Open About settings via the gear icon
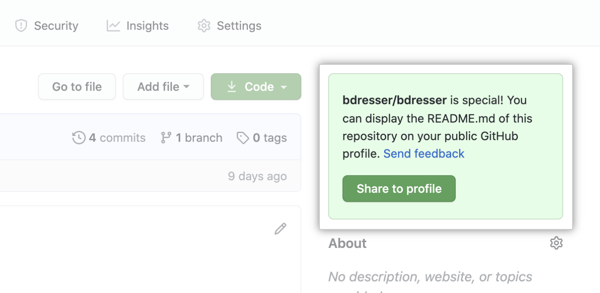 coord(556,243)
